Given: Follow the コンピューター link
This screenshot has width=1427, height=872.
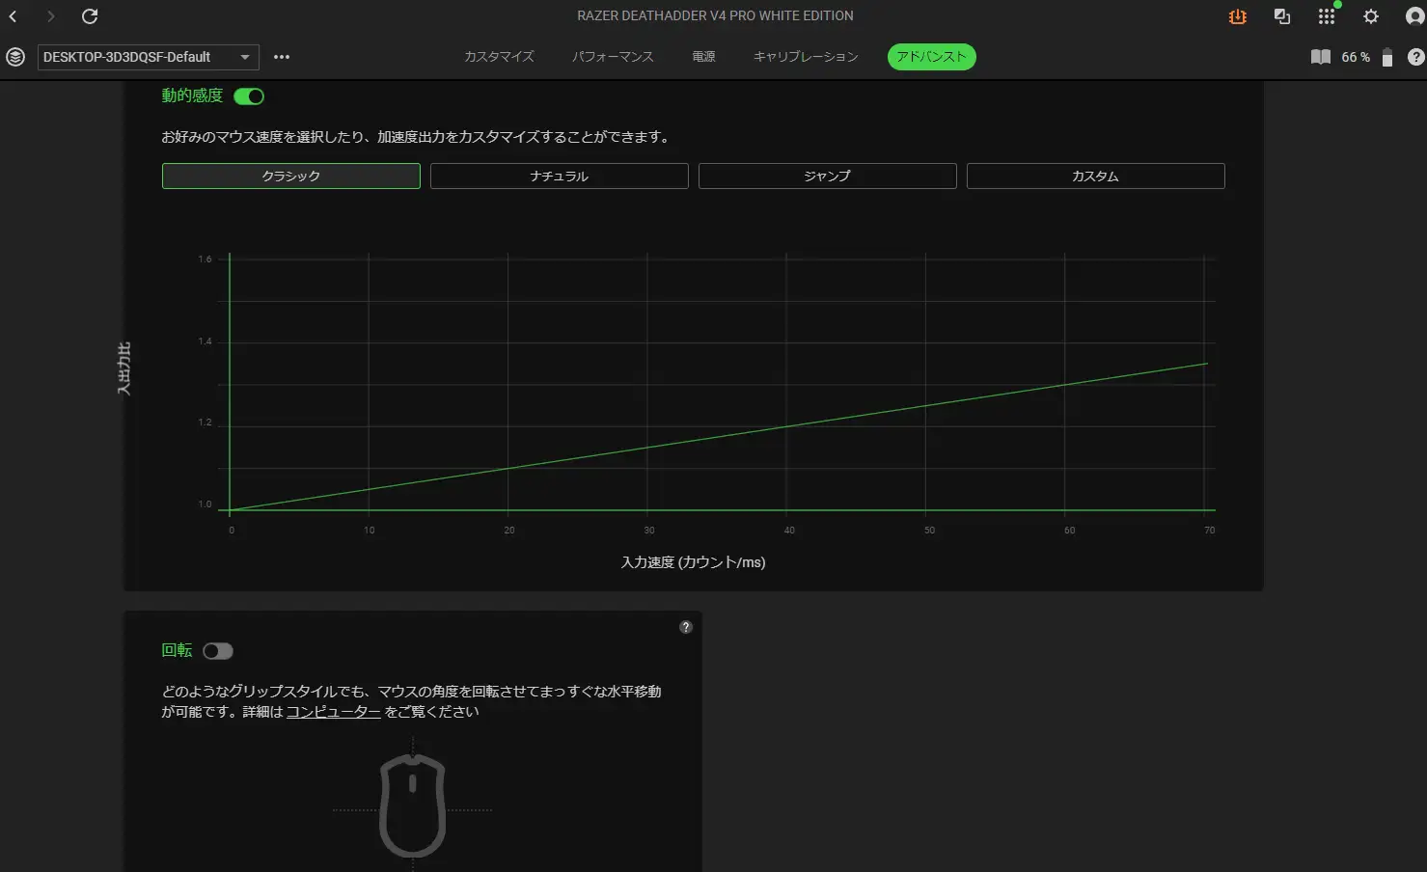Looking at the screenshot, I should [x=334, y=712].
